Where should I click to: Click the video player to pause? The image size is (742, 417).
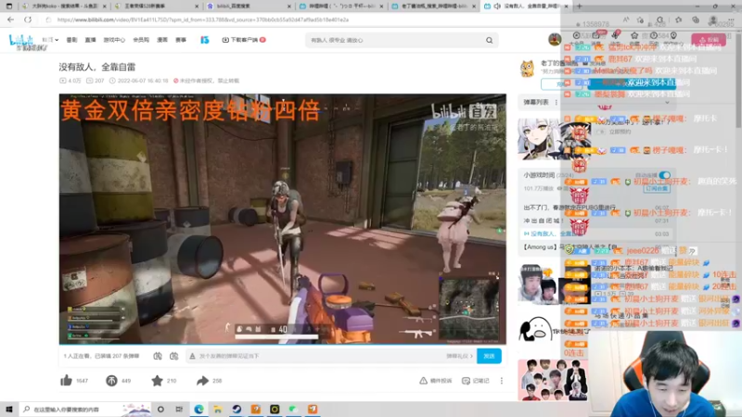pyautogui.click(x=283, y=219)
